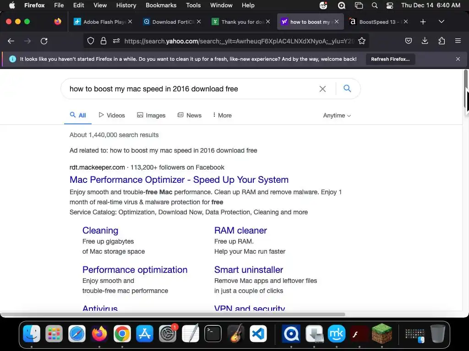Open GarageBand from the Dock
Image resolution: width=469 pixels, height=351 pixels.
236,333
